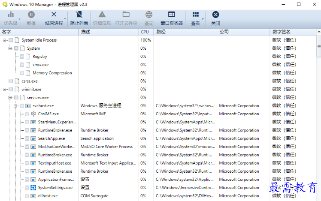The image size is (321, 201).
Task: Click the Registry file icon
Action: pos(28,57)
